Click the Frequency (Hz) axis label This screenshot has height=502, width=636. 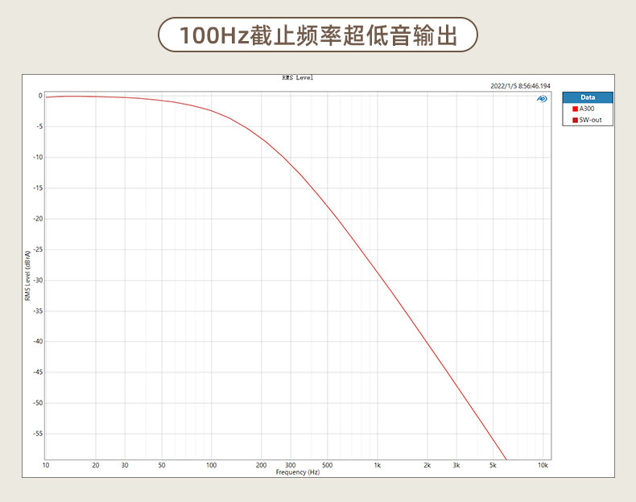click(298, 472)
